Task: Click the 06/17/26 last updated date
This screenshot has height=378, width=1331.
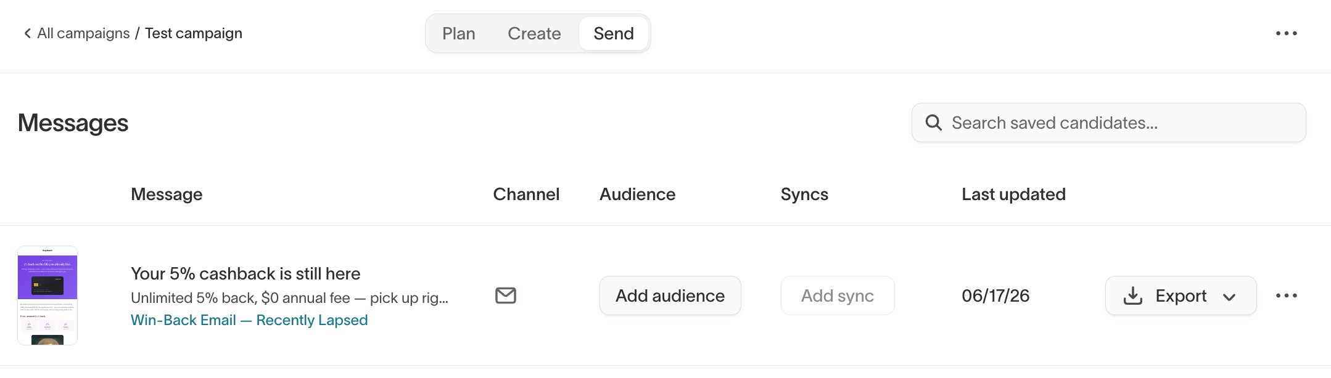Action: coord(995,296)
